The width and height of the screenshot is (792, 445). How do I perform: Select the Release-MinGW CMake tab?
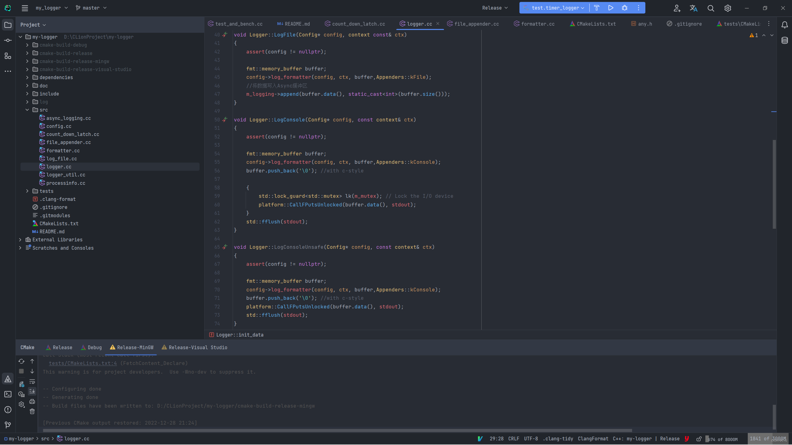pyautogui.click(x=131, y=348)
